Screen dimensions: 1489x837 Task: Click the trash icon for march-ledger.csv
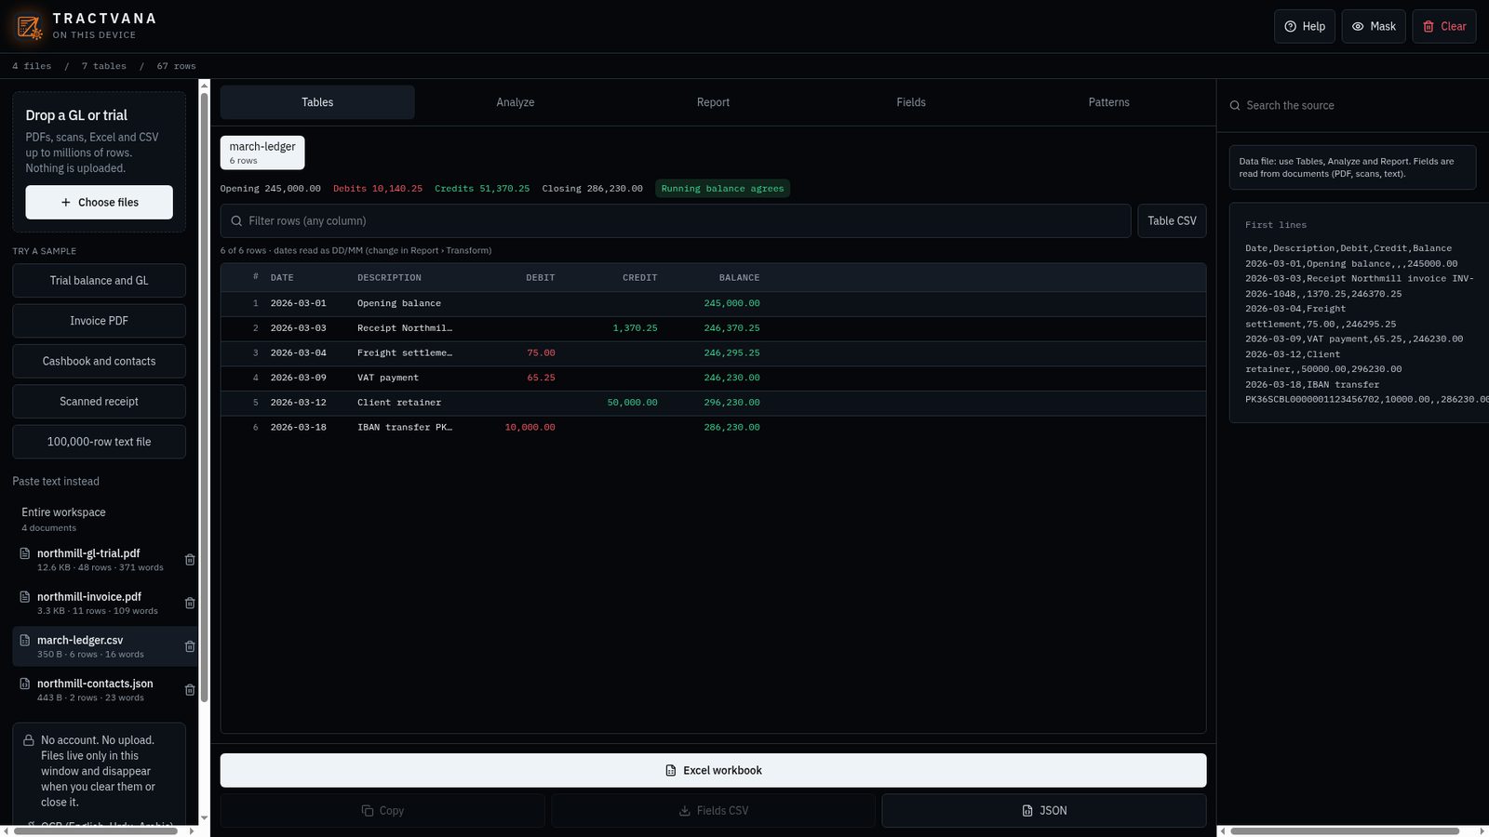pos(190,646)
